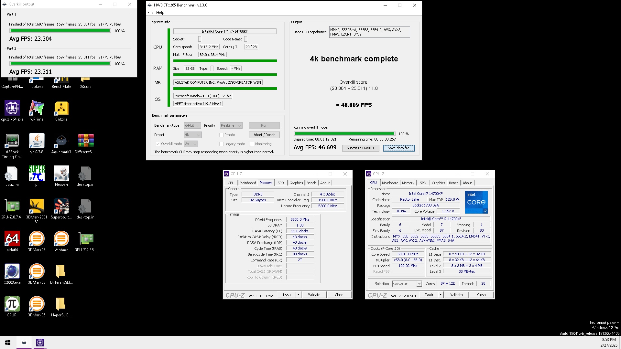Switch to Bench tab in CPU window CPU-Z
This screenshot has height=349, width=621.
point(454,183)
